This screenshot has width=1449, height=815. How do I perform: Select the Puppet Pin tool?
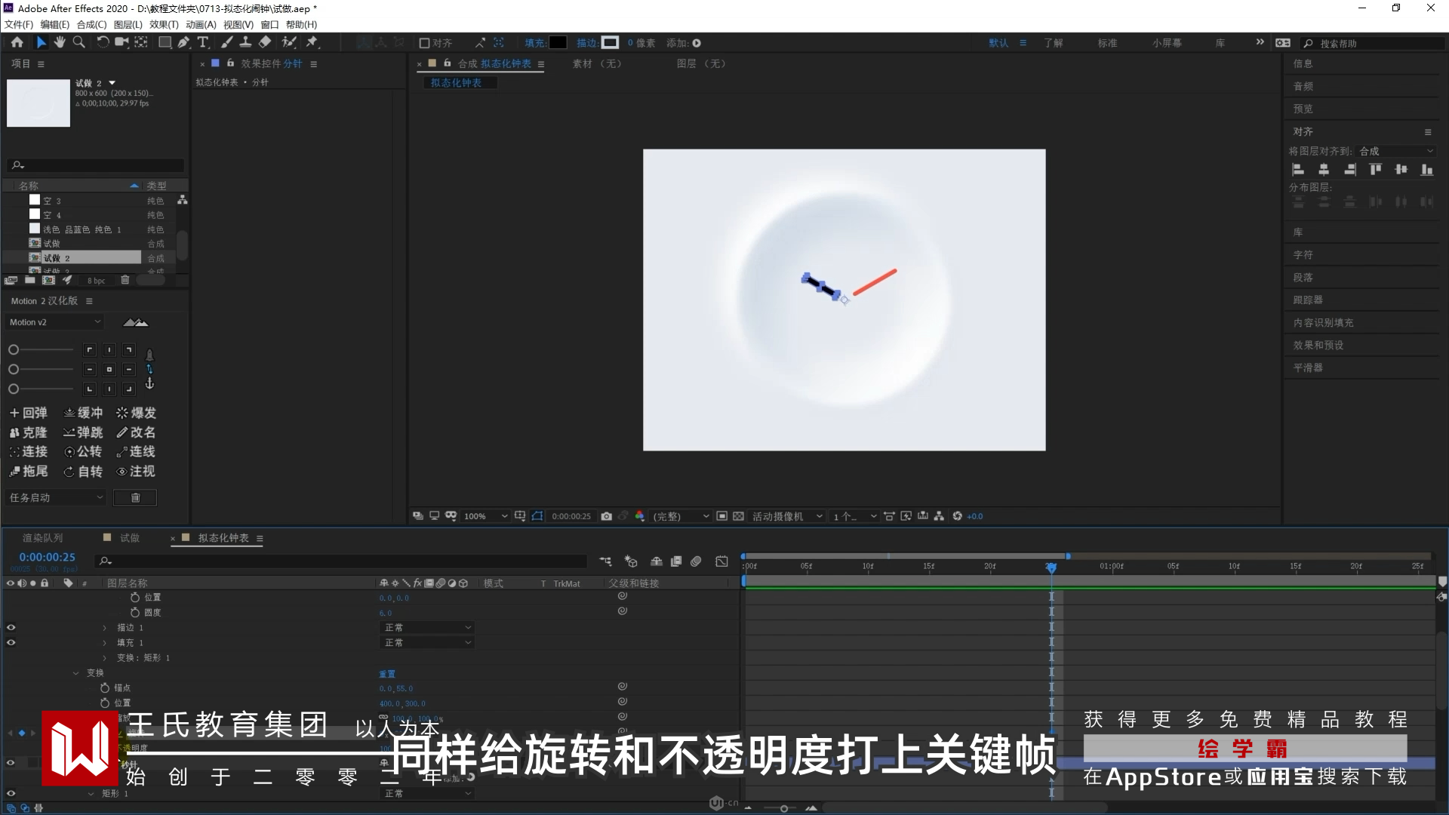(312, 43)
